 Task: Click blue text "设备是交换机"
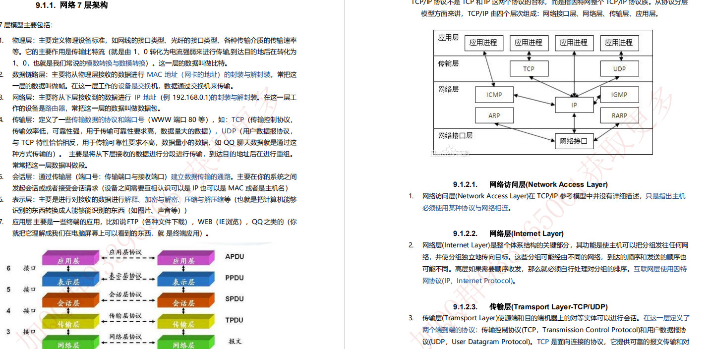(x=138, y=86)
